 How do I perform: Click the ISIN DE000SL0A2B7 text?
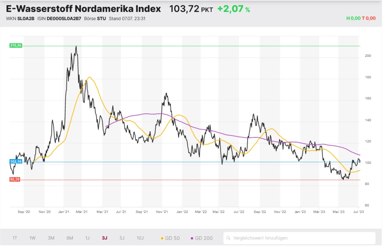(61, 18)
